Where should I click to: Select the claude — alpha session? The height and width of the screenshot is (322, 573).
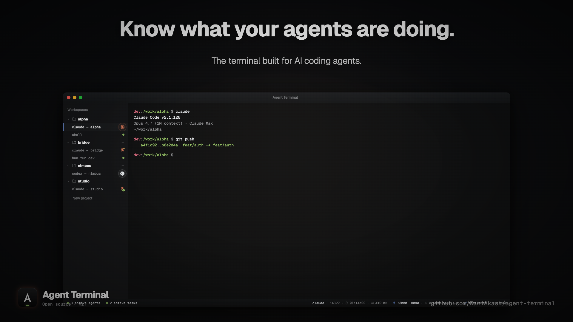tap(95, 127)
